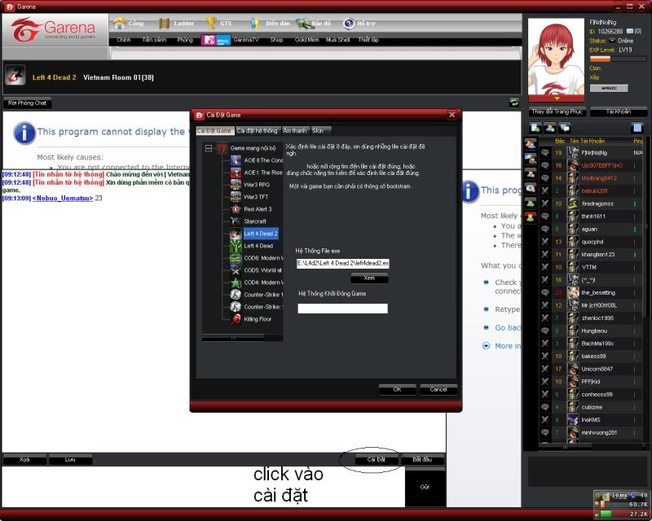This screenshot has height=521, width=652.
Task: Switch to the Cài đặt hệ thống tab
Action: [x=258, y=130]
